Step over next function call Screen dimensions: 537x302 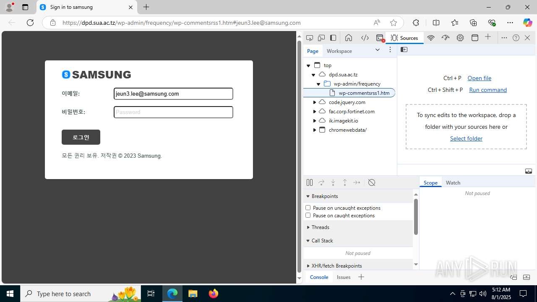[321, 182]
